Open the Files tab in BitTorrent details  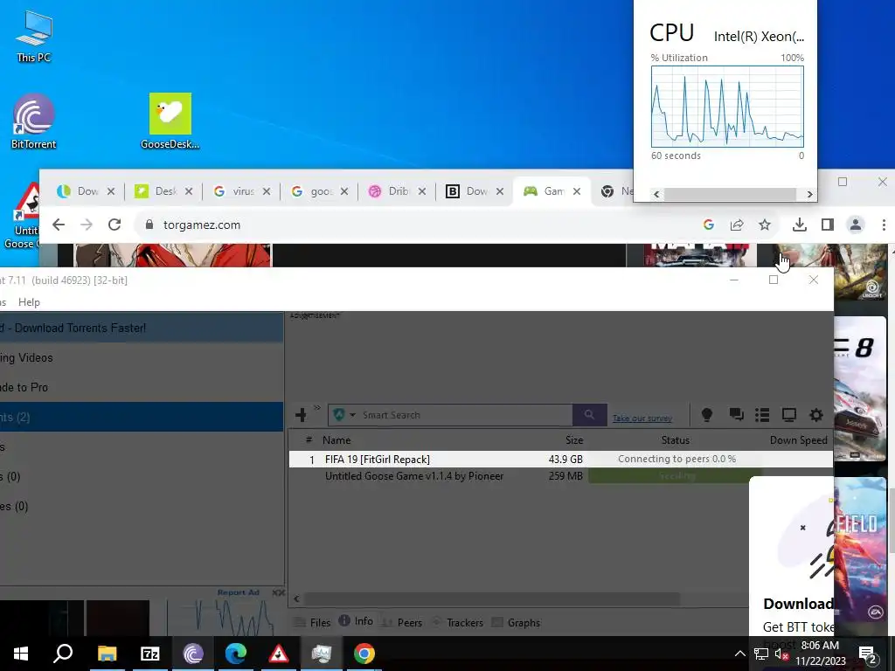point(312,622)
